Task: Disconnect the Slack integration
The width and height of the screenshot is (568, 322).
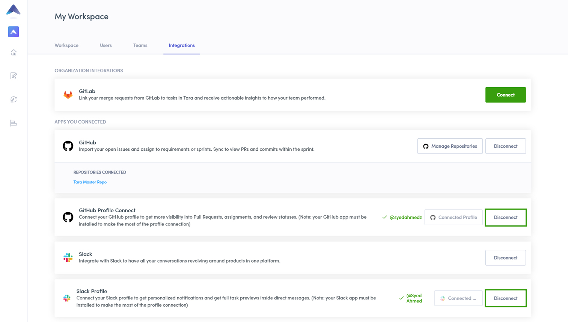Action: click(x=505, y=258)
